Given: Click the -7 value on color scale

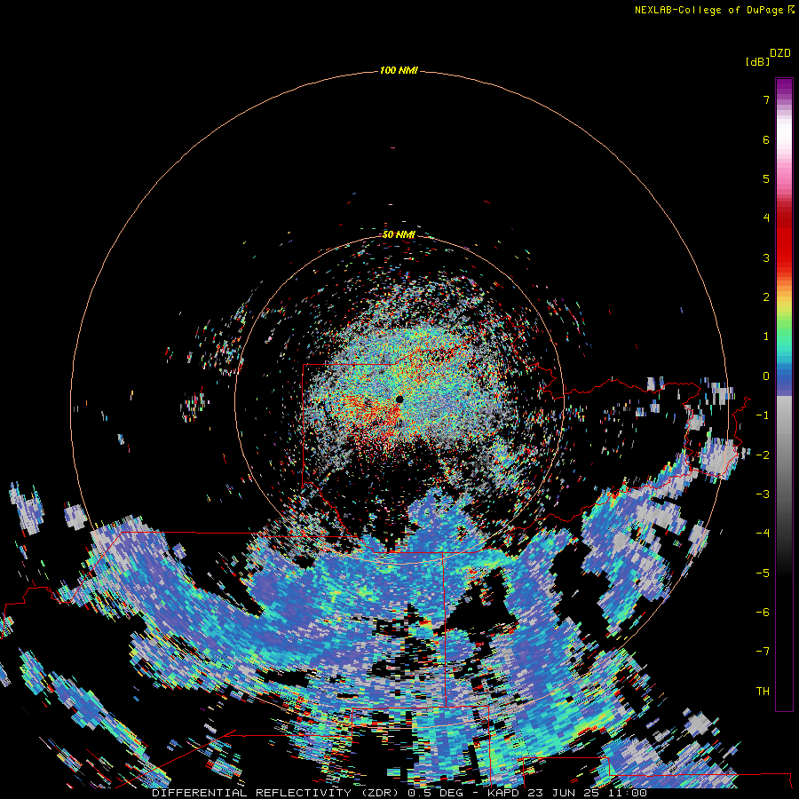Looking at the screenshot, I should pos(763,652).
